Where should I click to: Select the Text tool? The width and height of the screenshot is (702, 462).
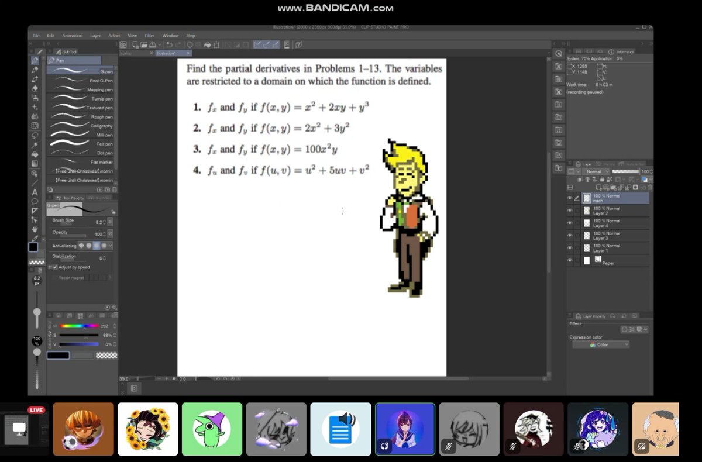(x=35, y=192)
